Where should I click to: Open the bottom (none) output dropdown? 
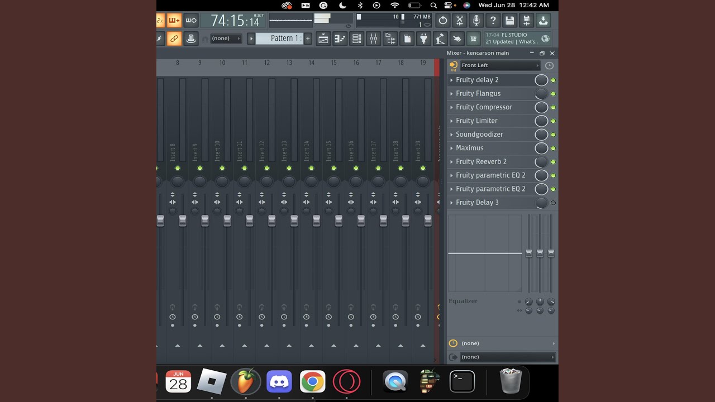pos(508,357)
